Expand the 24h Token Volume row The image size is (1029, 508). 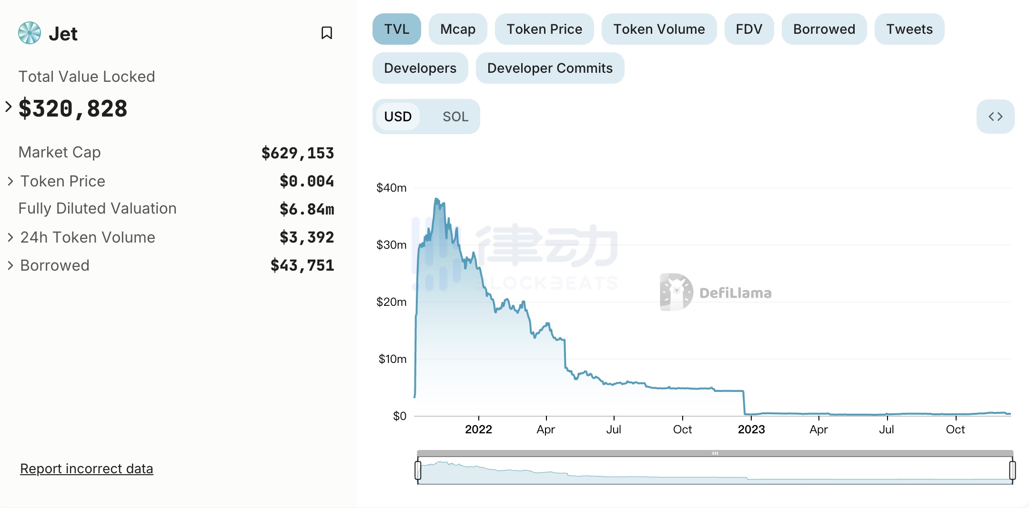coord(10,237)
